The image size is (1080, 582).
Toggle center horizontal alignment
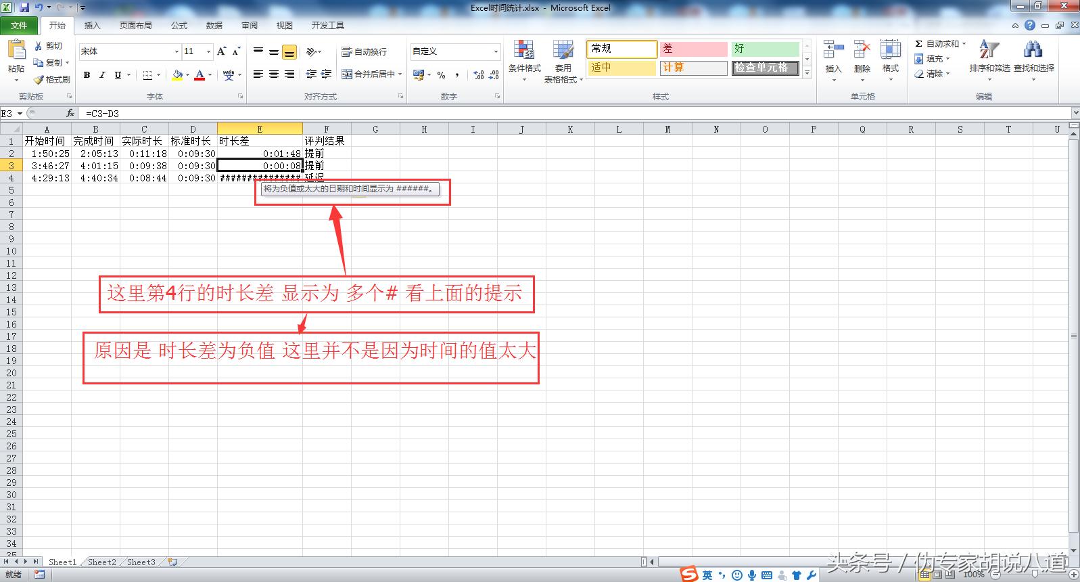coord(274,74)
